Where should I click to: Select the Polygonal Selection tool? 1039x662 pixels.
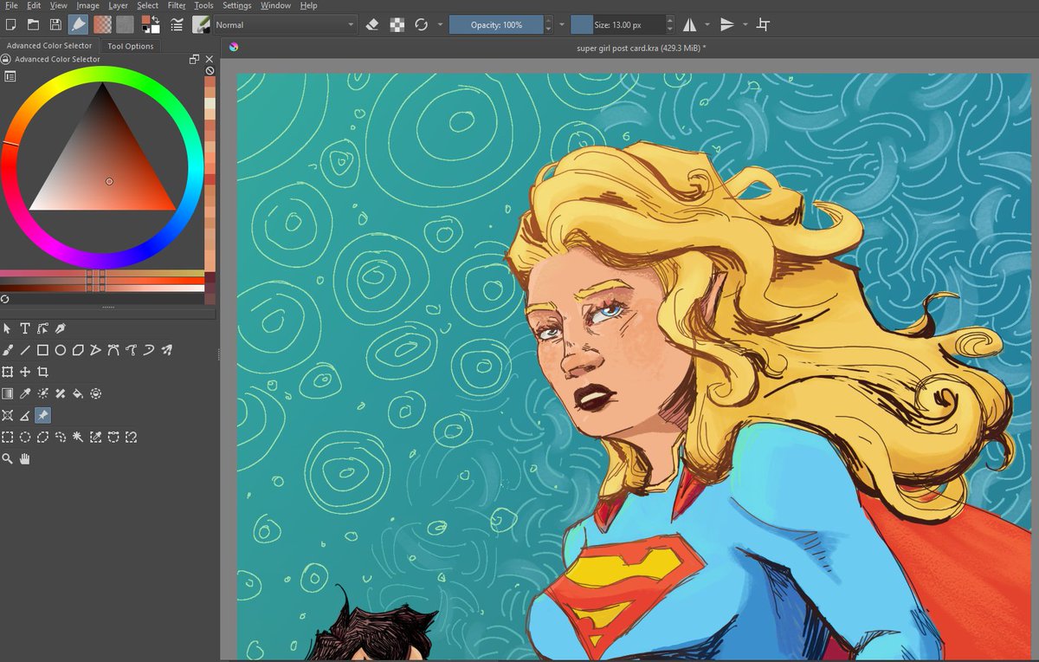tap(42, 437)
